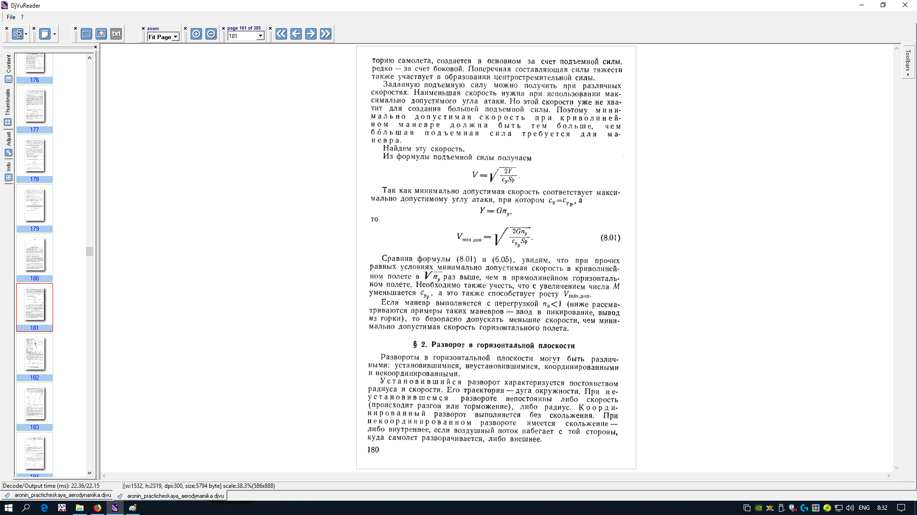Close the thumbnails side panel
Image resolution: width=917 pixels, height=515 pixels.
click(x=96, y=47)
